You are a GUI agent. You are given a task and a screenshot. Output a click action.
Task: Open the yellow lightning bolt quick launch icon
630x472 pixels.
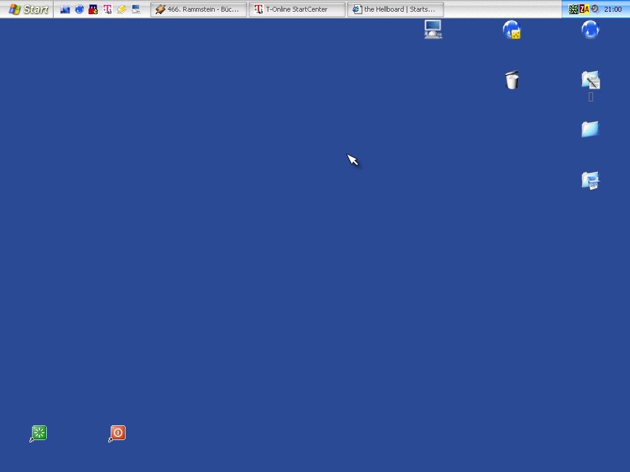(122, 9)
